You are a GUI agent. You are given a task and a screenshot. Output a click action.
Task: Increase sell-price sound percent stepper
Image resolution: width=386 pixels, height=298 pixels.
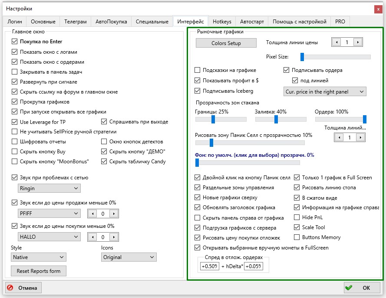click(x=114, y=214)
